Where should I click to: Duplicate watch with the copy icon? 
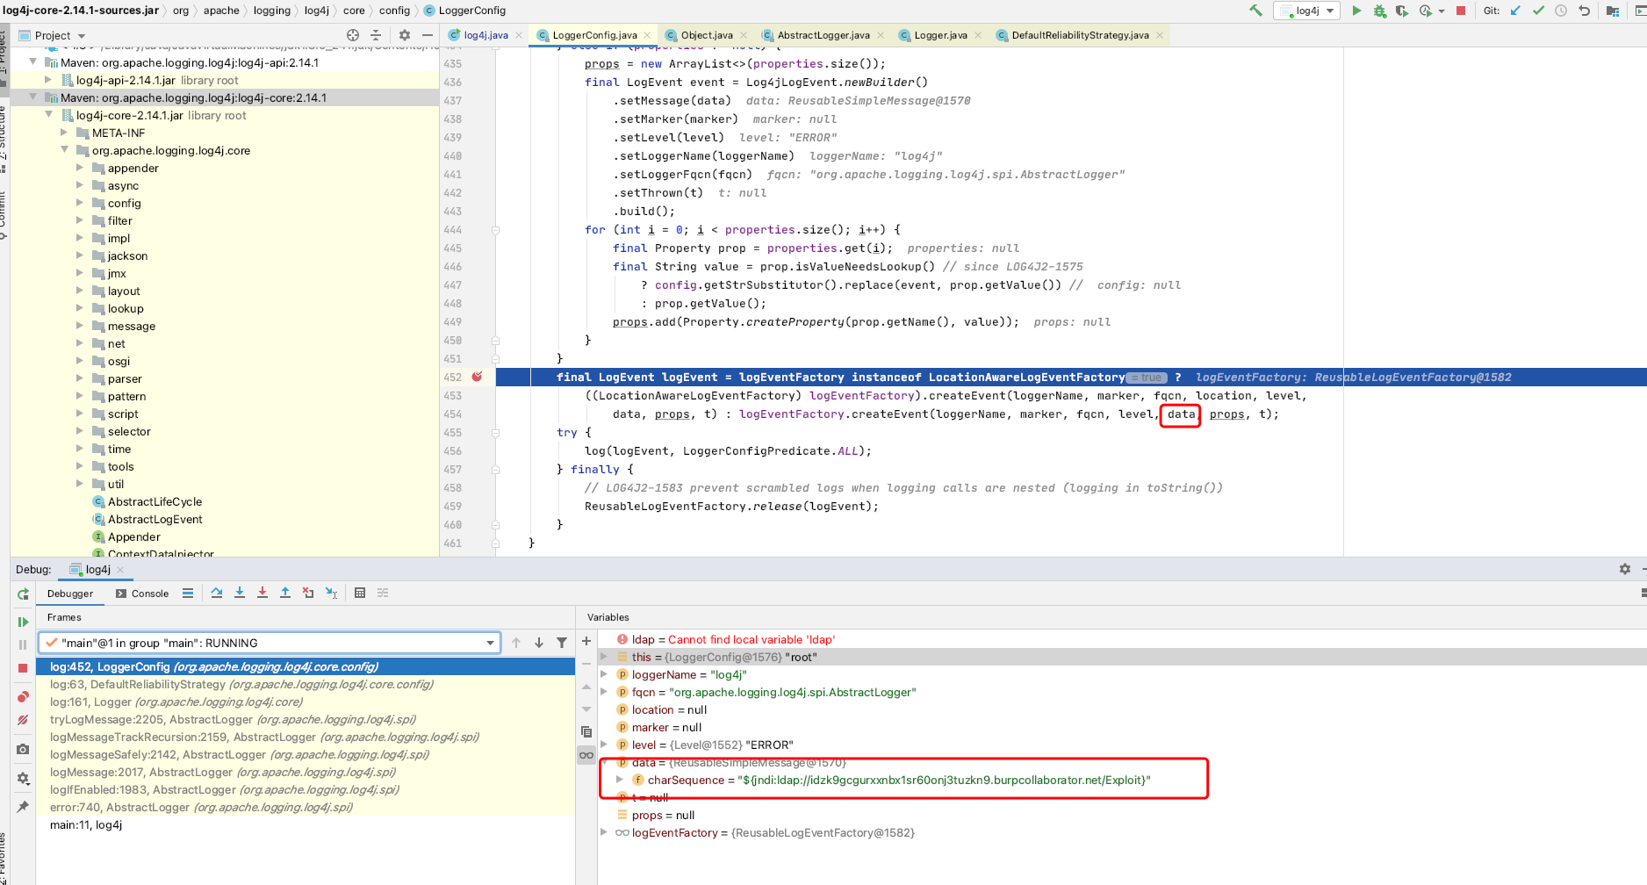[x=586, y=731]
